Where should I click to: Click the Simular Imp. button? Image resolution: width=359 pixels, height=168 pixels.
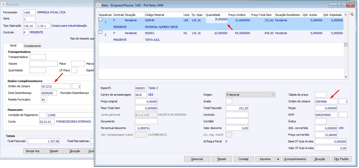pos(33,151)
